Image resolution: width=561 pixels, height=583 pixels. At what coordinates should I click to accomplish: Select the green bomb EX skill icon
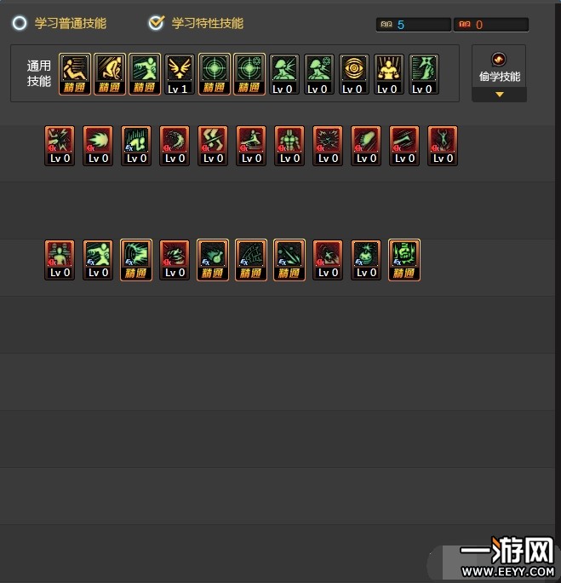coord(366,259)
